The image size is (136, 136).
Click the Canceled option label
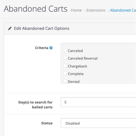(x=75, y=51)
